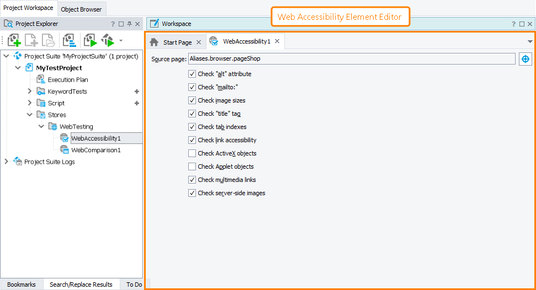536x290 pixels.
Task: Click the Source page input field
Action: coord(351,58)
